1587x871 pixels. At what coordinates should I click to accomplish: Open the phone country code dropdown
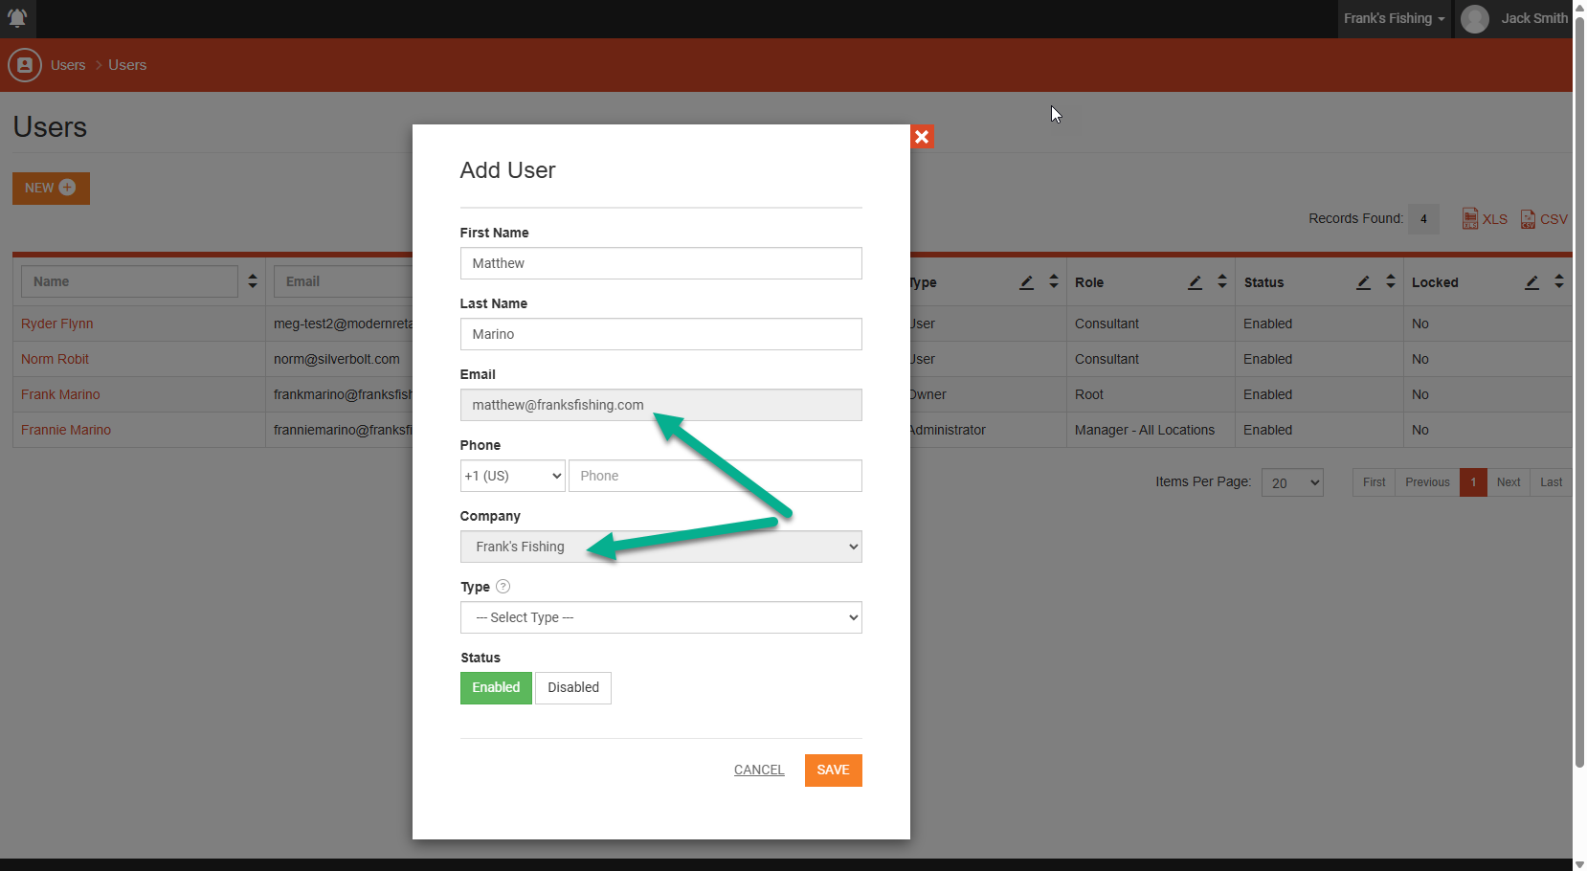coord(513,476)
